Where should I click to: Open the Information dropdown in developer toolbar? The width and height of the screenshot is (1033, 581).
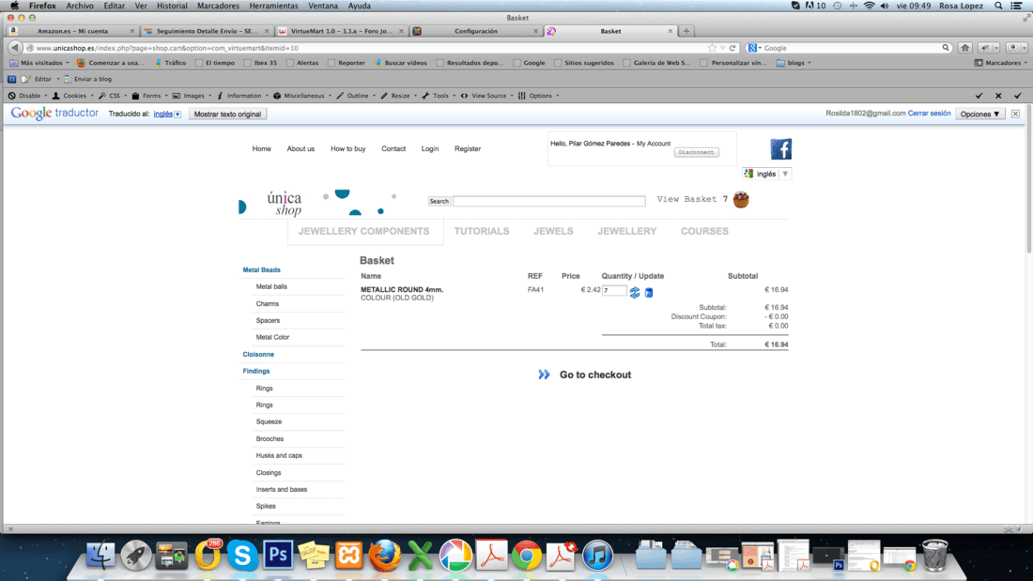tap(242, 96)
